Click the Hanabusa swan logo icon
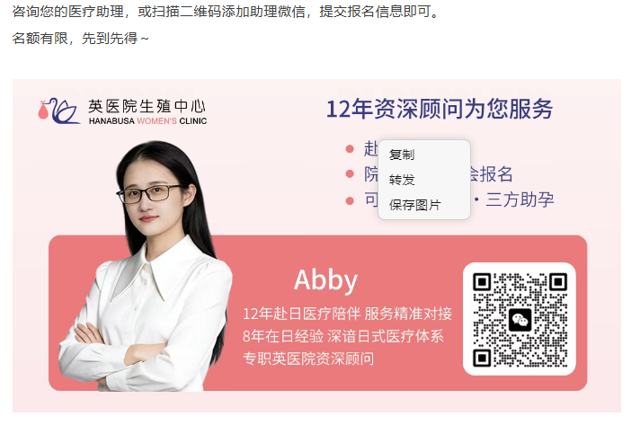Image resolution: width=640 pixels, height=425 pixels. pos(58,111)
